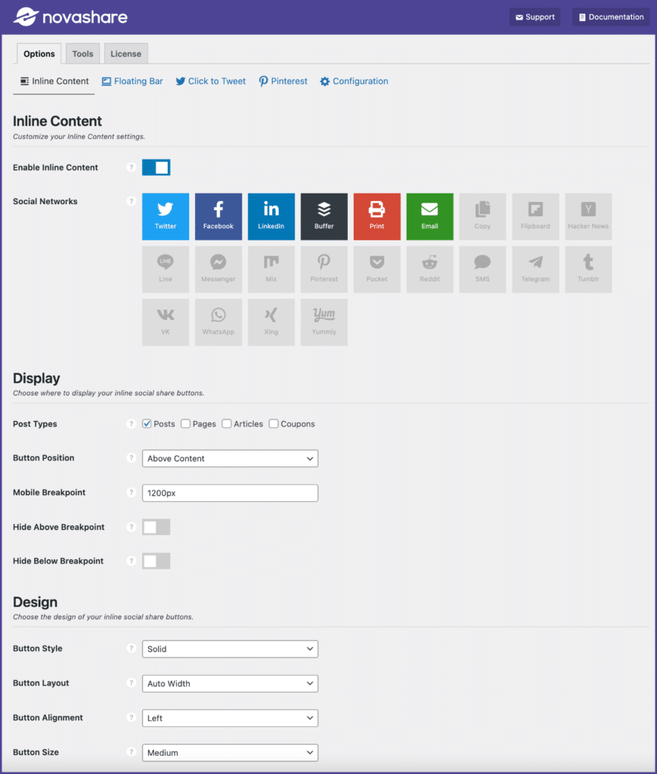
Task: Open the Click to Tweet sub-tab
Action: 211,82
